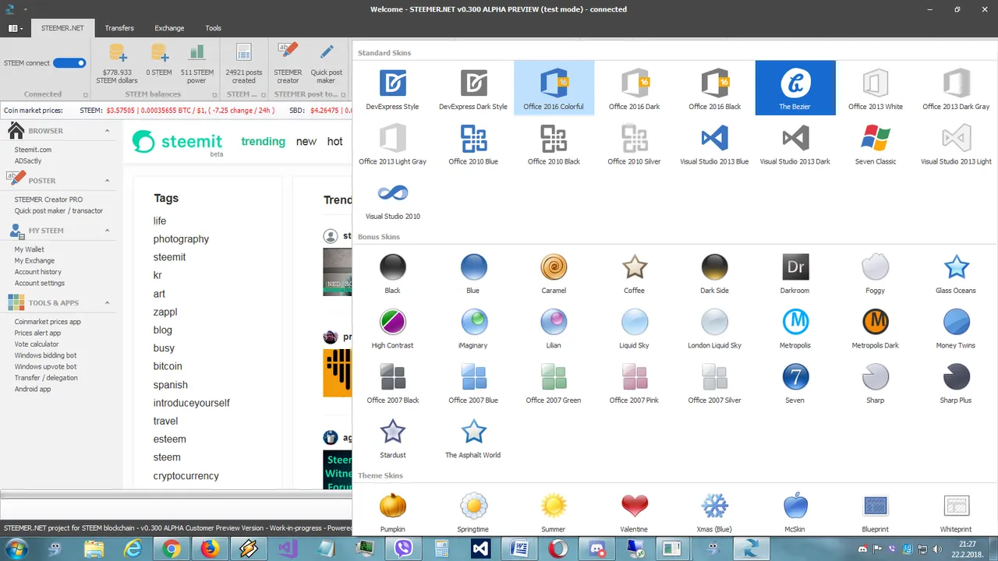
Task: Click the 511 STEEM power icon
Action: pyautogui.click(x=196, y=63)
